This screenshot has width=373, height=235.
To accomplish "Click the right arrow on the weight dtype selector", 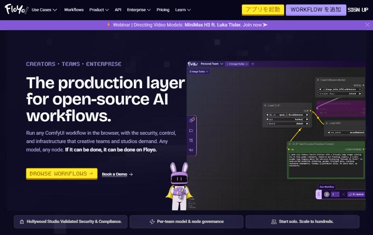I will point(360,93).
